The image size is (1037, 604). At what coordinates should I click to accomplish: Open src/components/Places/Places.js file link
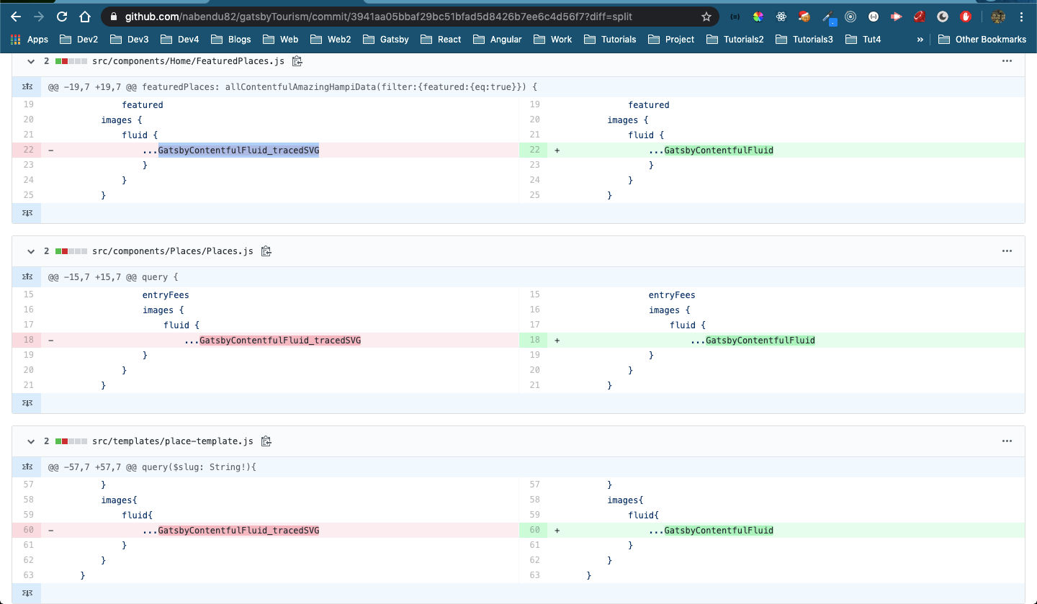[x=173, y=251]
